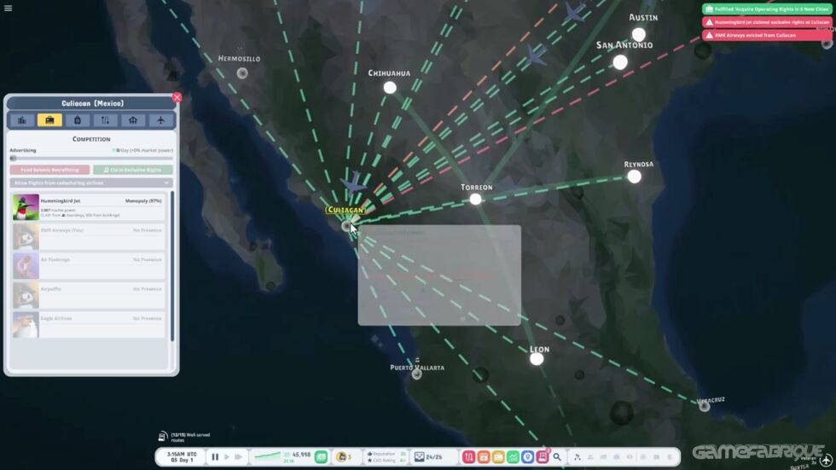Expand the Allow flights from codesharing airlines dropdown
Image resolution: width=836 pixels, height=470 pixels.
91,183
